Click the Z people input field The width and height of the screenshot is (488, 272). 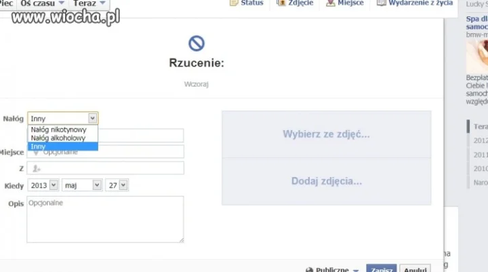click(x=105, y=168)
